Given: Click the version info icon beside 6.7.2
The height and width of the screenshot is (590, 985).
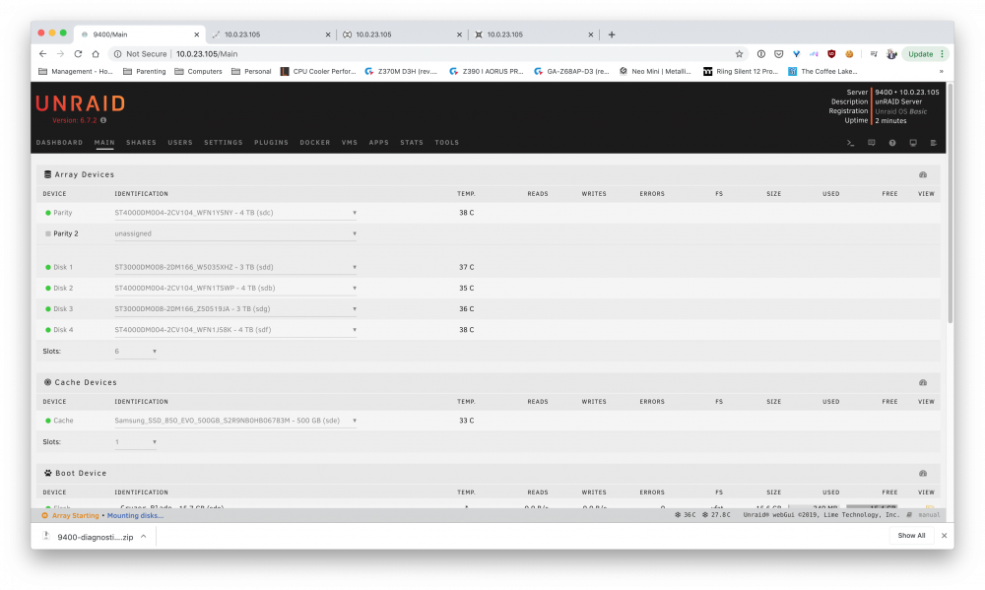Looking at the screenshot, I should point(103,120).
